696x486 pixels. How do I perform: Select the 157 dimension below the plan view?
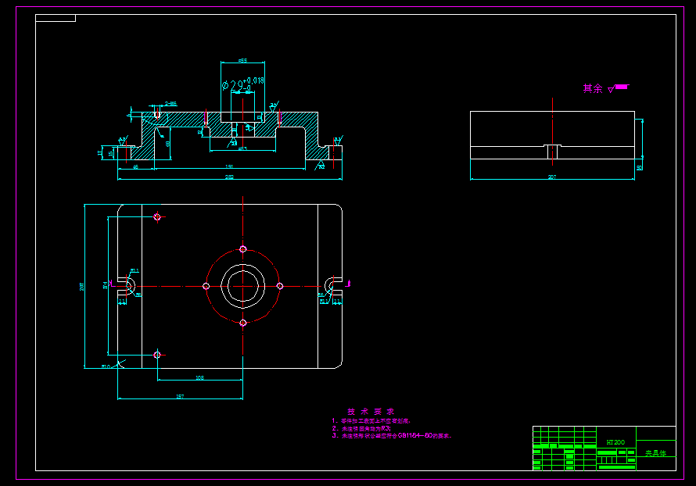click(180, 396)
